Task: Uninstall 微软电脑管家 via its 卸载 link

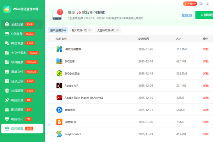Action: pos(206,49)
